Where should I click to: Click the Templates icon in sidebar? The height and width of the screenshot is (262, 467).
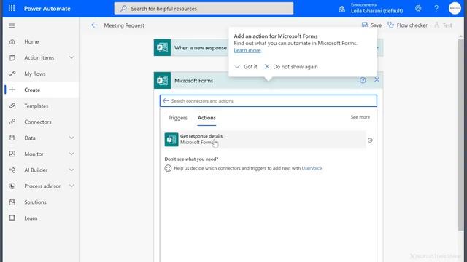point(12,106)
